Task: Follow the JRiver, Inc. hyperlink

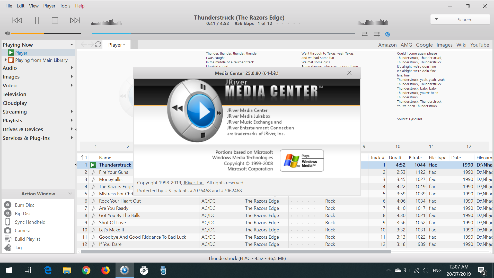Action: (193, 183)
